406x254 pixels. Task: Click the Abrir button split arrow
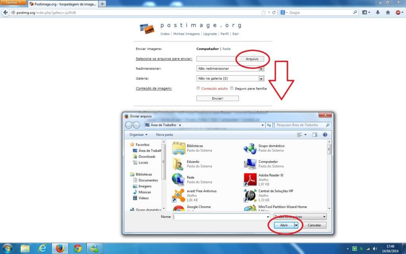click(296, 225)
